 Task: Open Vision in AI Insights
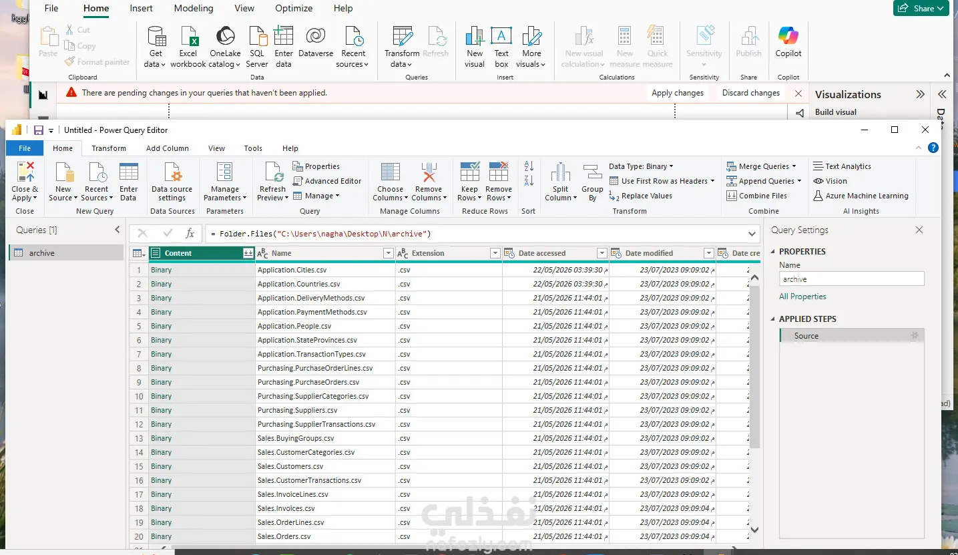coord(830,181)
